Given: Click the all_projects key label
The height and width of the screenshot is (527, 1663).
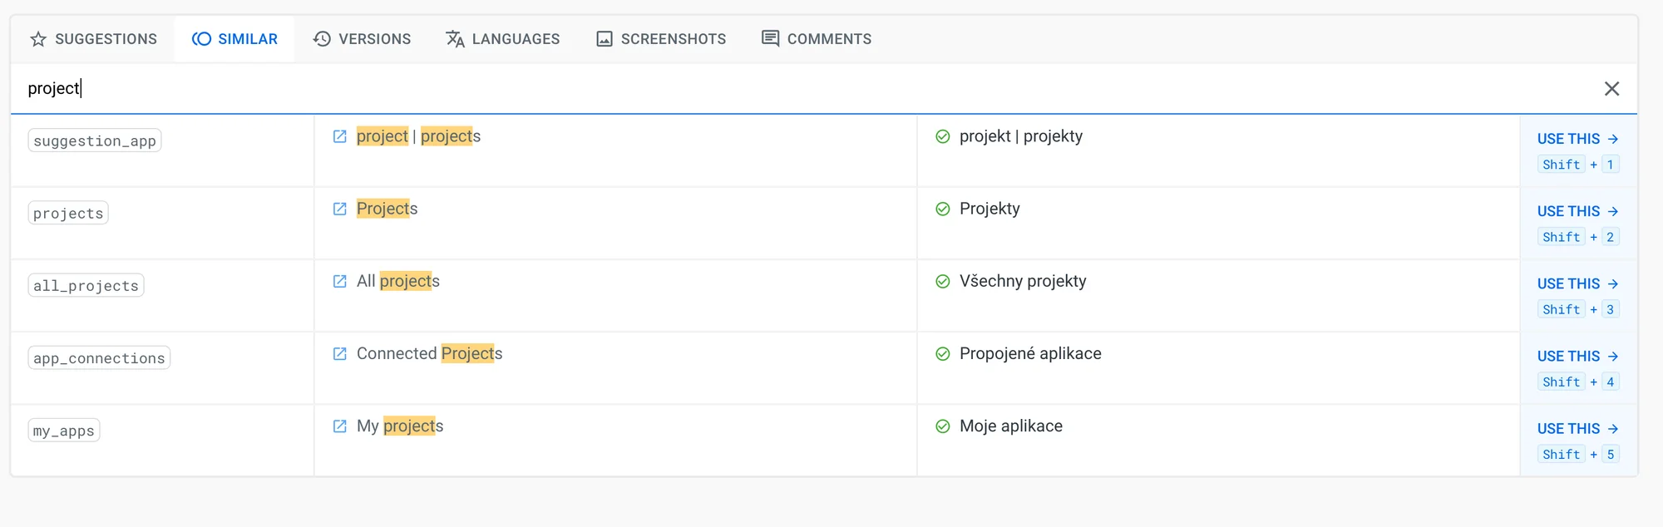Looking at the screenshot, I should click(x=86, y=286).
